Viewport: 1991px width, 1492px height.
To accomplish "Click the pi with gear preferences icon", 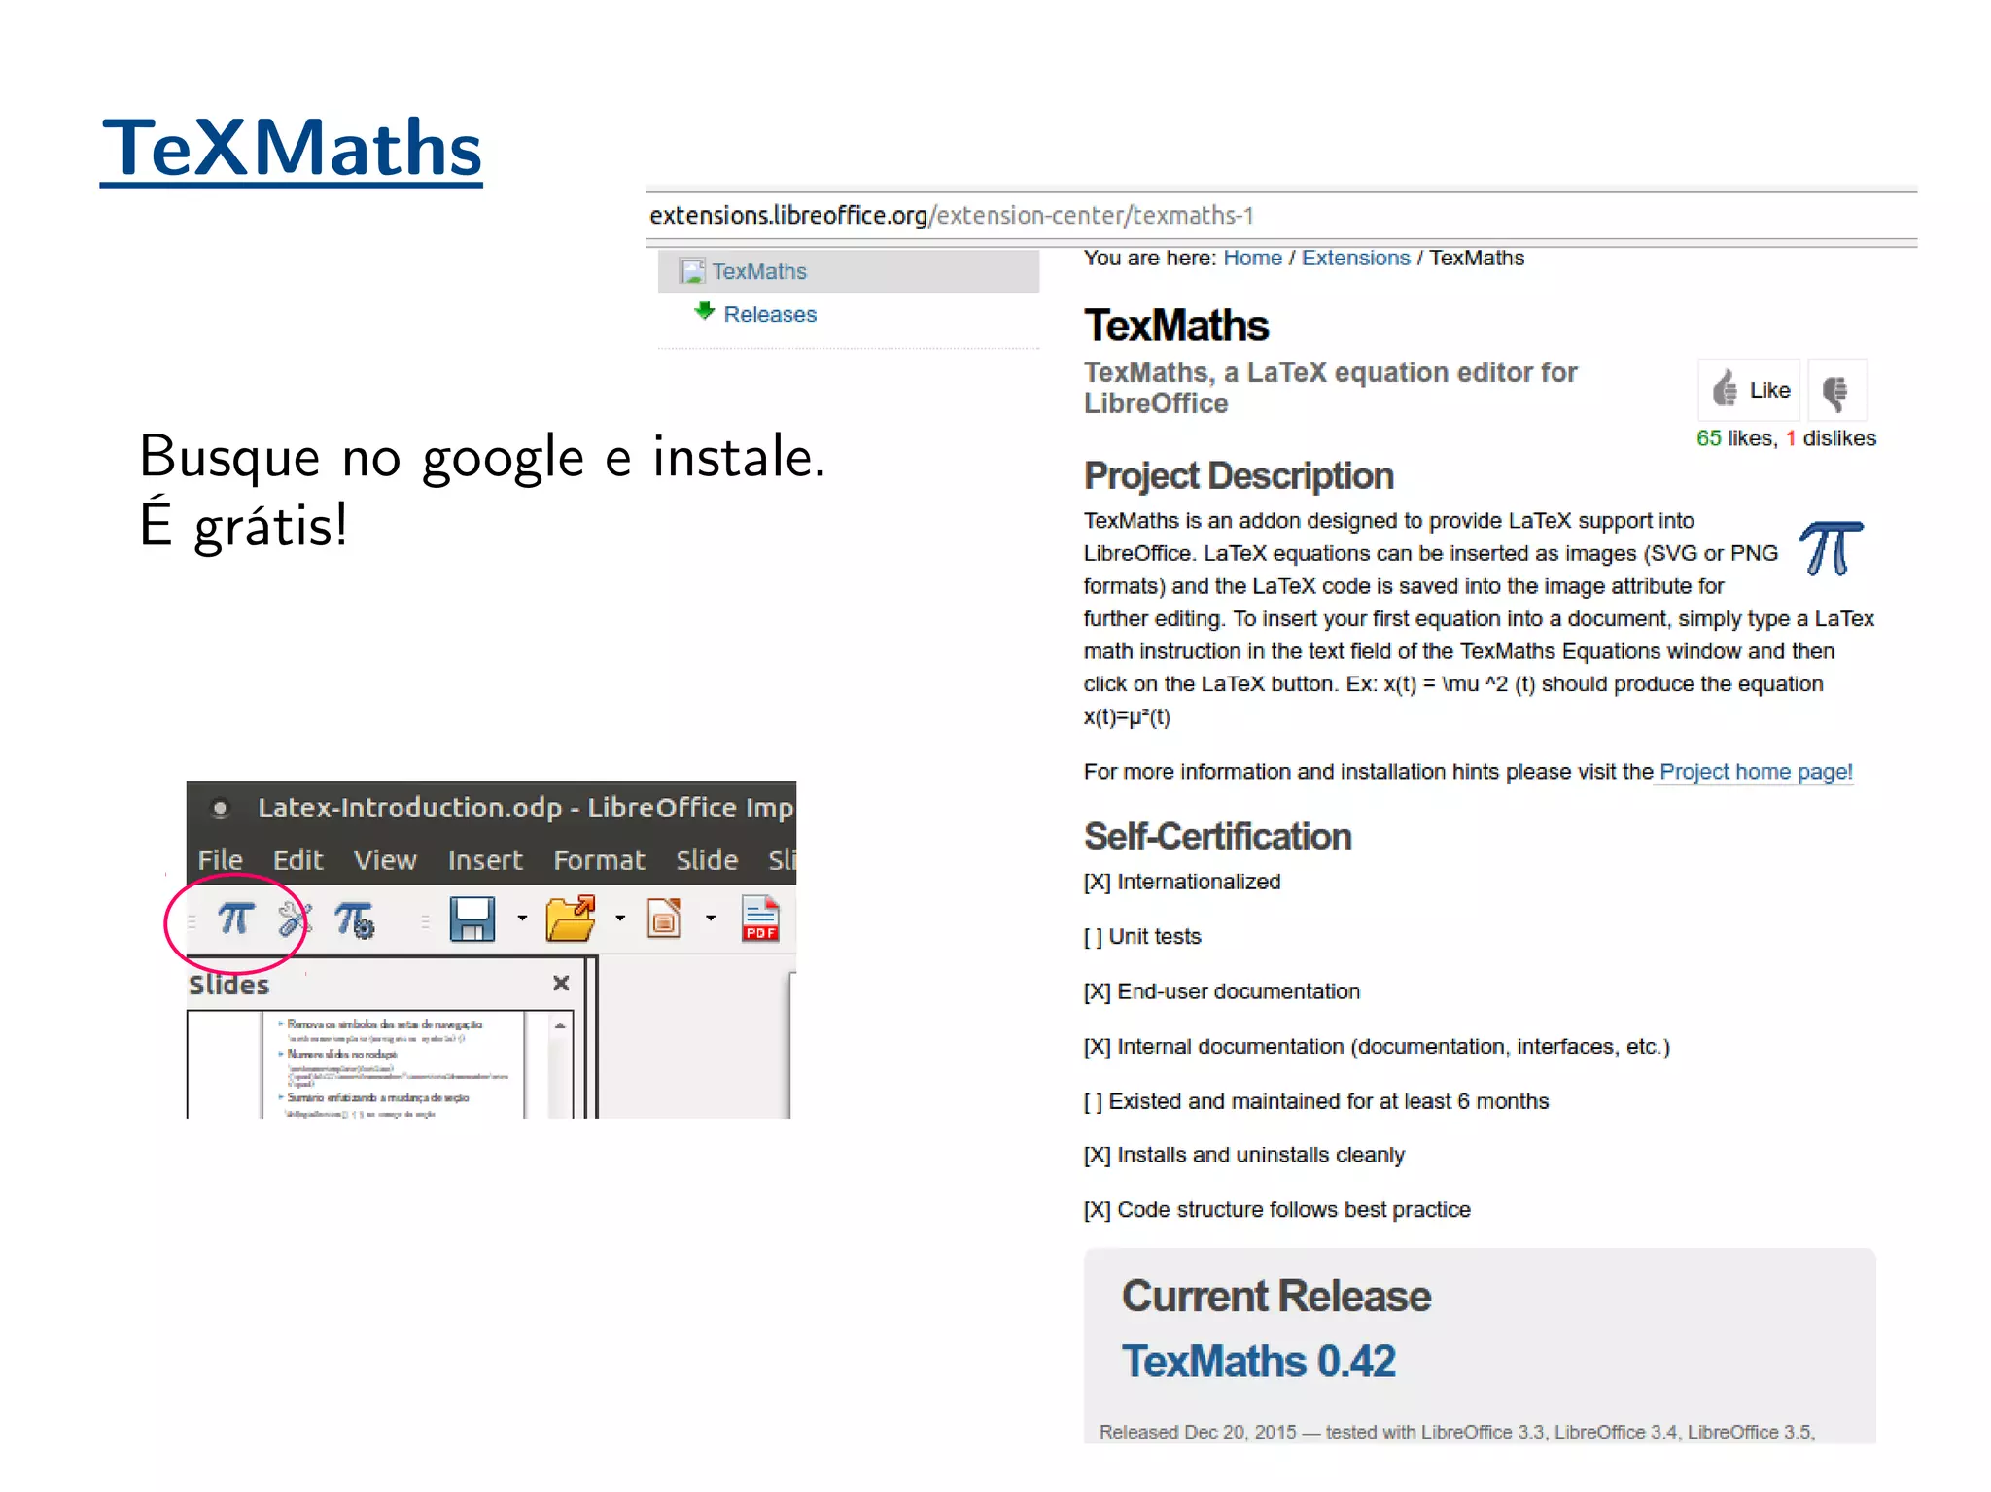I will tap(355, 919).
